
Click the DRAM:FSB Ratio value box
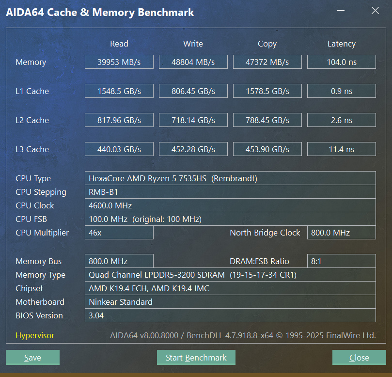coord(341,261)
